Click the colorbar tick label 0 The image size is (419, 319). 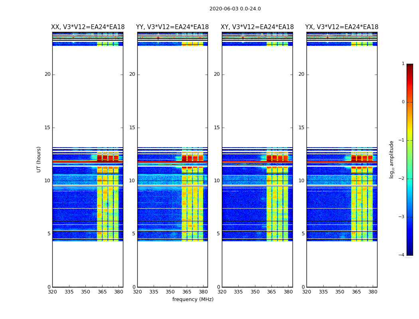(403, 102)
